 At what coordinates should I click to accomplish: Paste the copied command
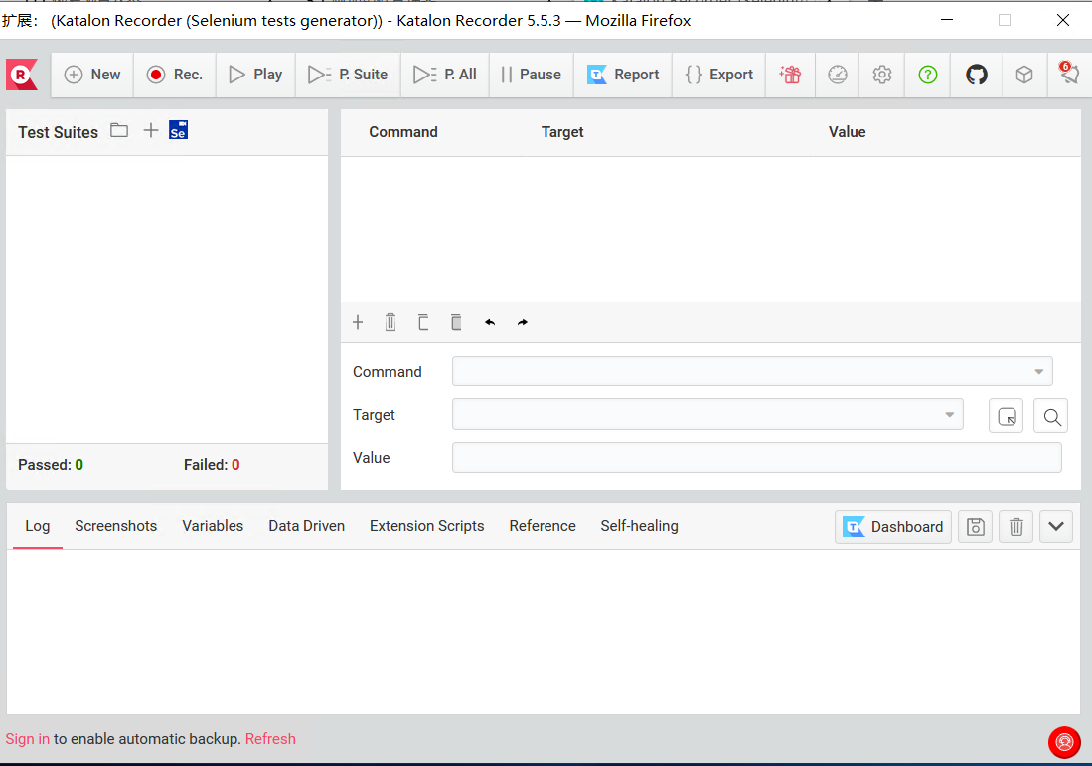(x=456, y=323)
